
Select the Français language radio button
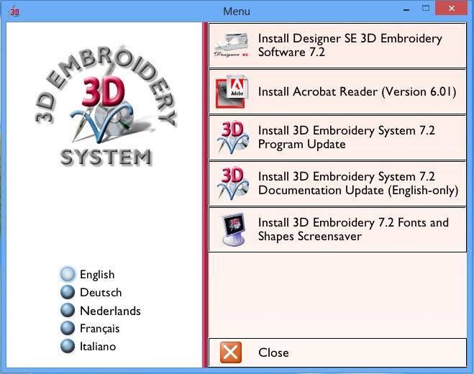pos(68,328)
